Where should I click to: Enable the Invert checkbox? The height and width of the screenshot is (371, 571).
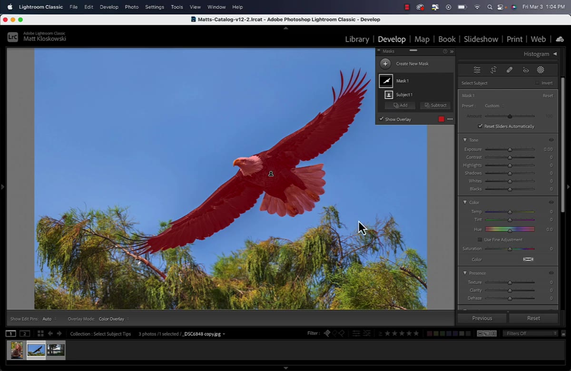coord(537,83)
